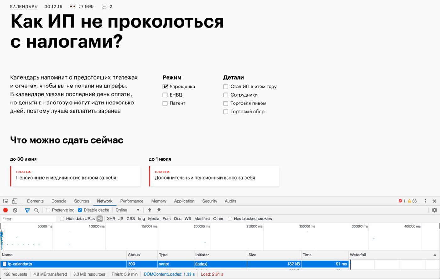Image resolution: width=440 pixels, height=279 pixels.
Task: Select the ip-calendar.js request row
Action: [x=174, y=264]
